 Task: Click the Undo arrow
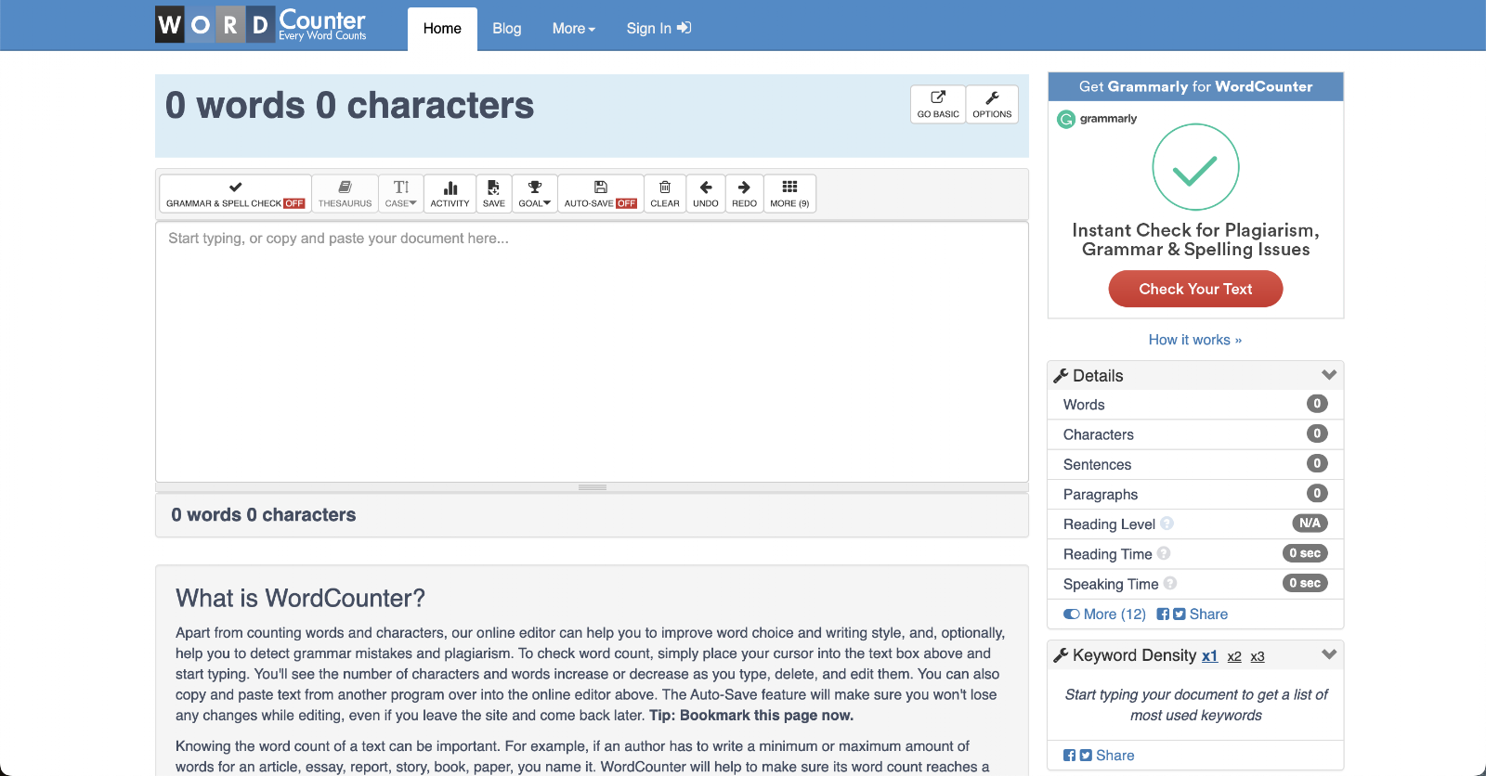[x=706, y=194]
